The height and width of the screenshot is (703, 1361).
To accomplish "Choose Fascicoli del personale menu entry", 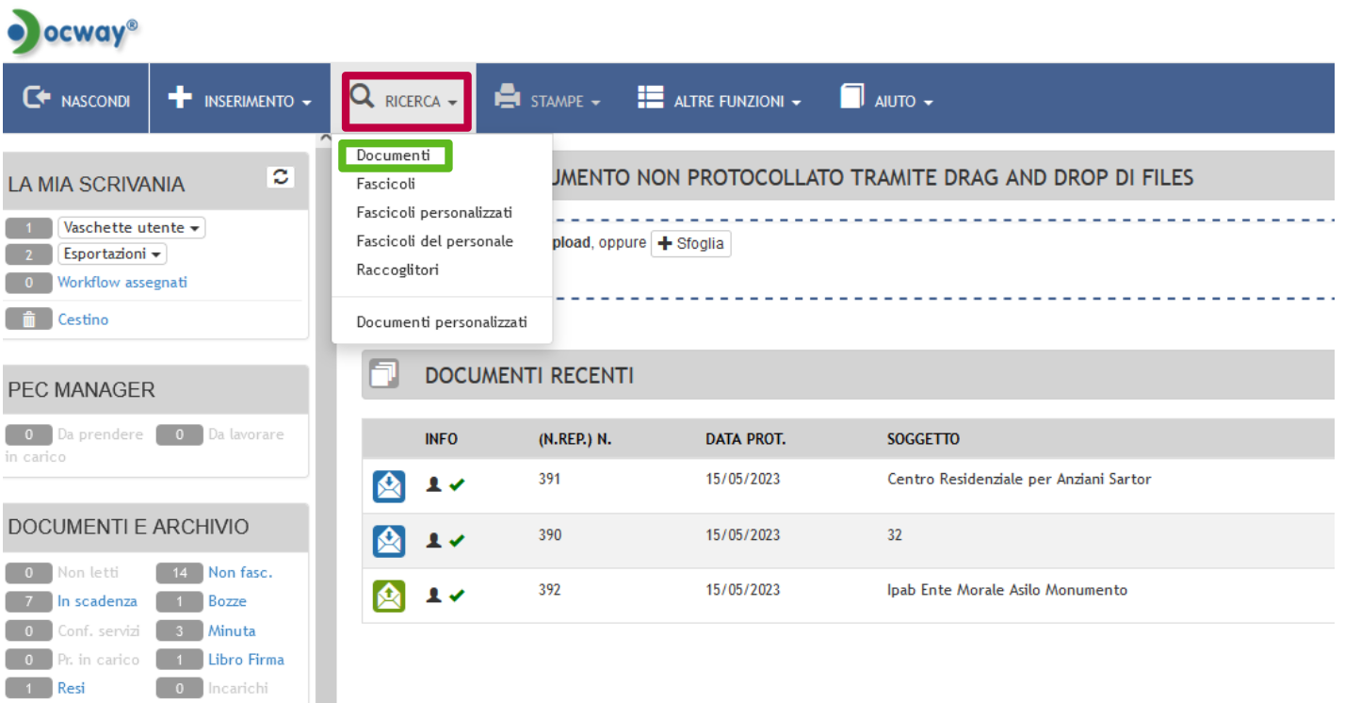I will click(x=434, y=241).
